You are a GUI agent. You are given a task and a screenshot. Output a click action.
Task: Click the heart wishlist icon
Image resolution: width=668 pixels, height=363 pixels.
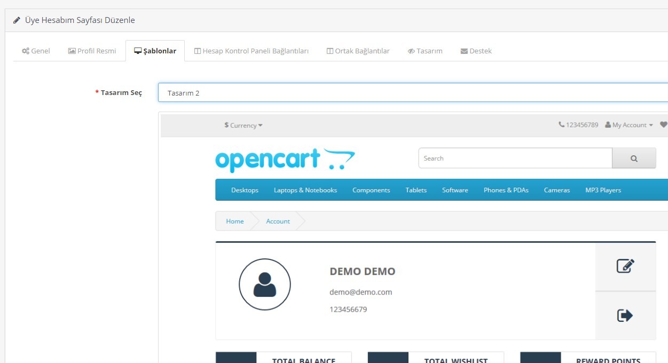(x=664, y=125)
